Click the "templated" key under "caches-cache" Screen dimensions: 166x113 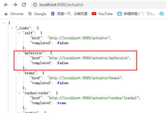coord(41,103)
